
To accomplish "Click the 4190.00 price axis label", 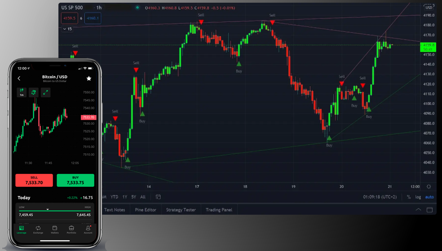I will pos(429,15).
